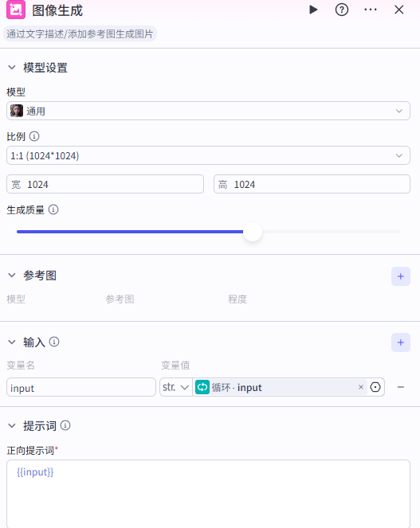The height and width of the screenshot is (528, 420).
Task: Click the info icon beside 生成质量
Action: point(53,209)
